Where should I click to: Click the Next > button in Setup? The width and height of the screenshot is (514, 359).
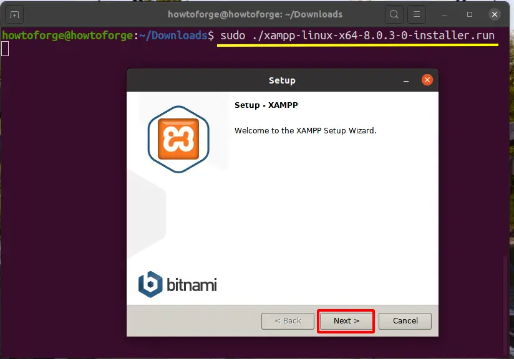(x=346, y=321)
